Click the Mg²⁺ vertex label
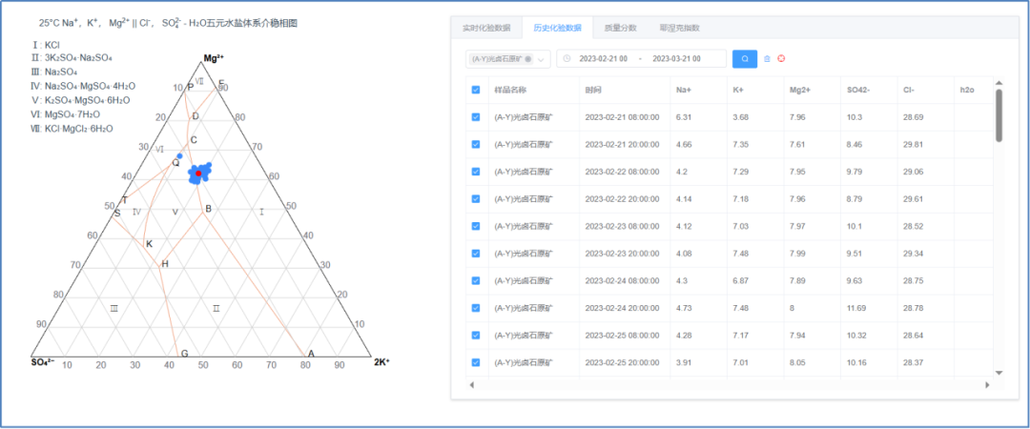The image size is (1030, 429). tap(215, 58)
